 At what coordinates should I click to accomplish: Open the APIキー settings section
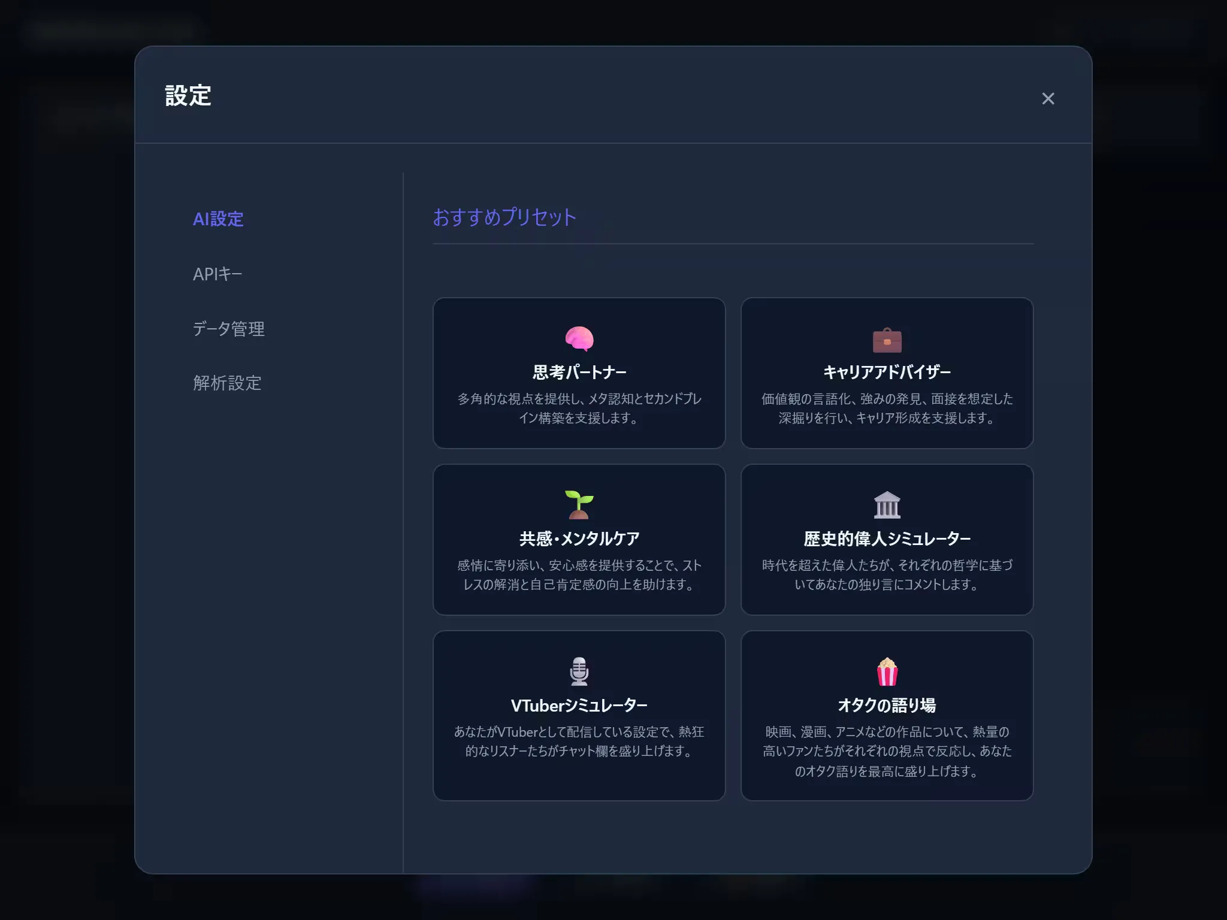[217, 274]
